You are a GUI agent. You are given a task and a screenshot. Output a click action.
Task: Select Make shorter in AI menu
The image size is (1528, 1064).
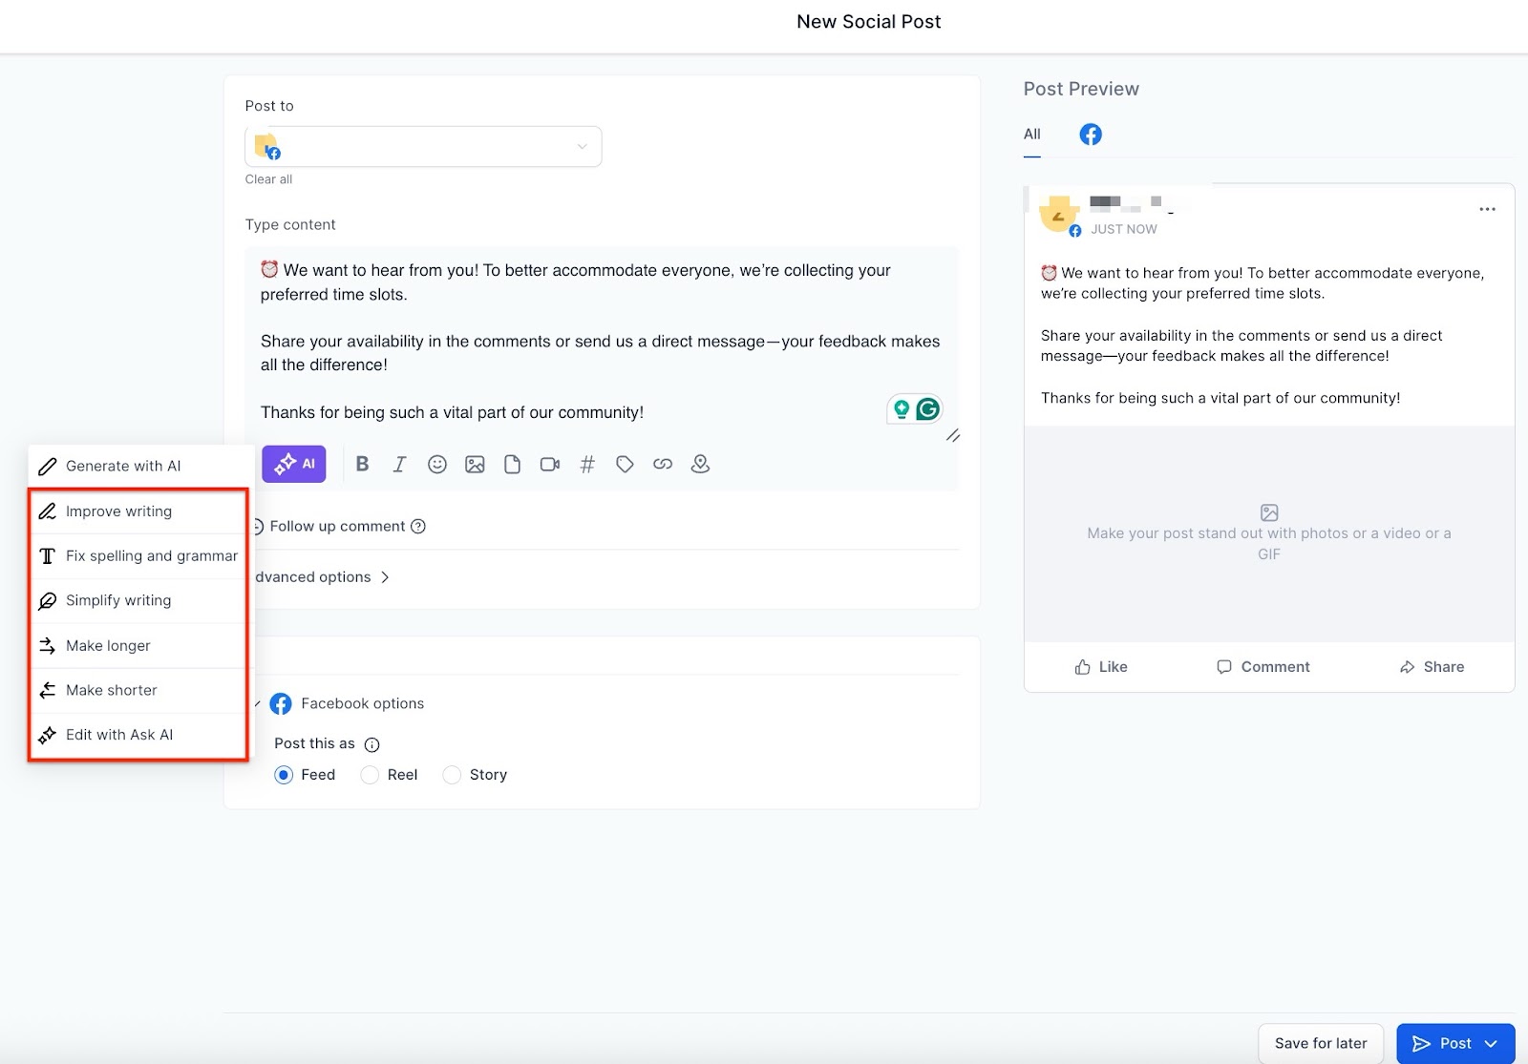coord(112,690)
